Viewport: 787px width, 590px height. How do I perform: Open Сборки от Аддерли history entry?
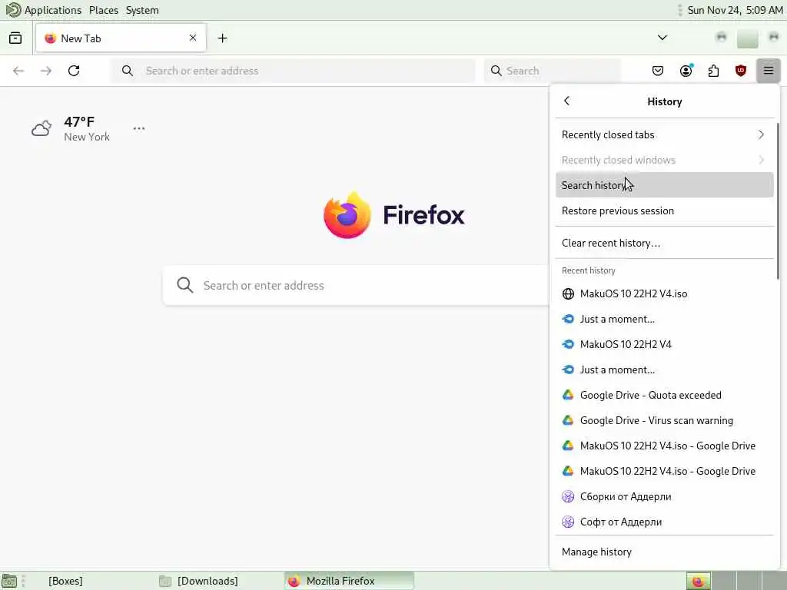coord(664,496)
